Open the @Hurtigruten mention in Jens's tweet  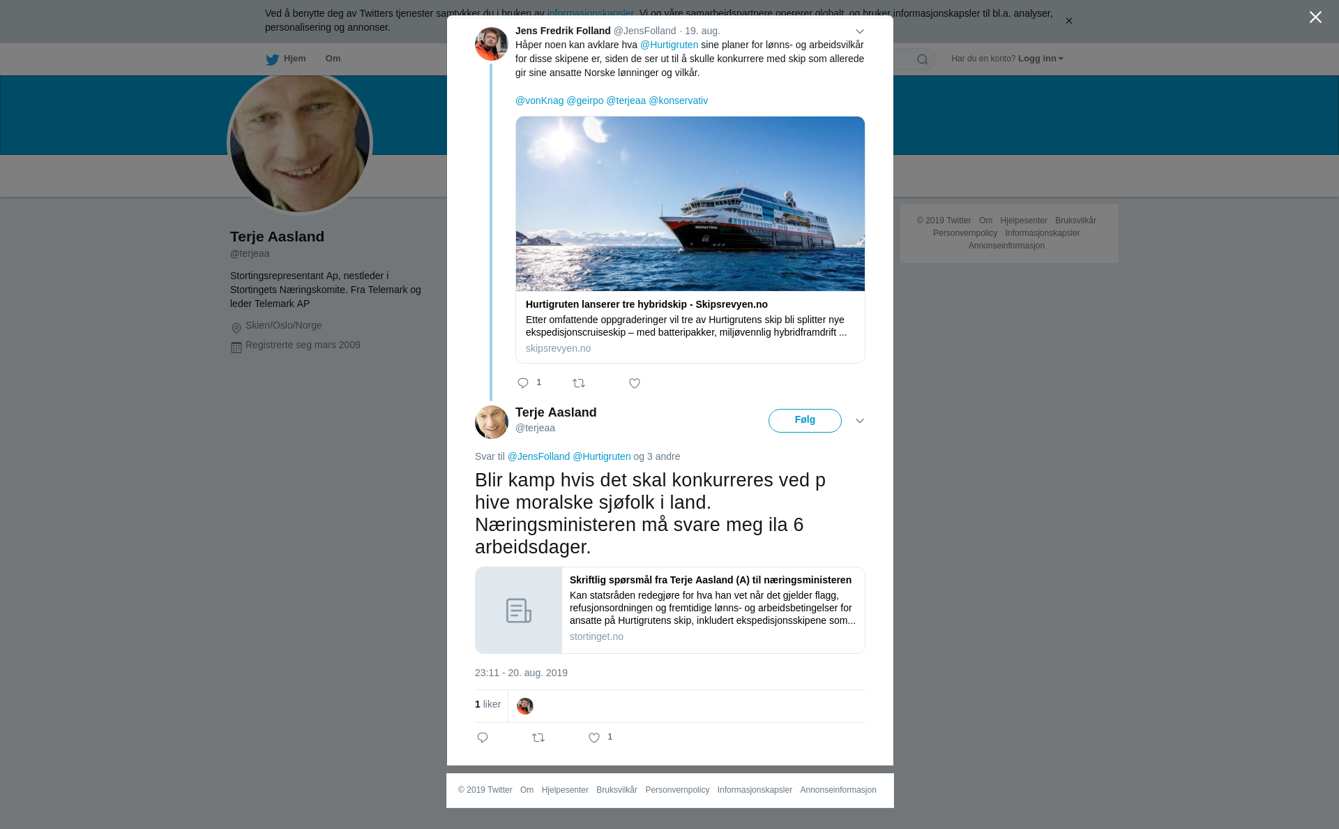(x=669, y=45)
